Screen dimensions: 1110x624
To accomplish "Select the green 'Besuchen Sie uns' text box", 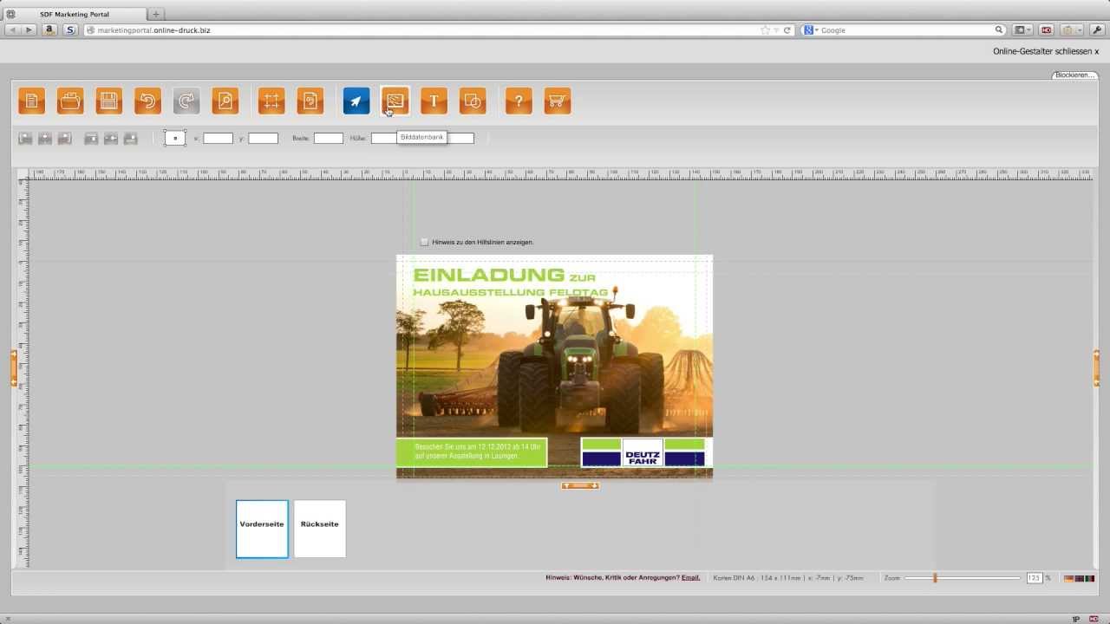I will pos(472,452).
